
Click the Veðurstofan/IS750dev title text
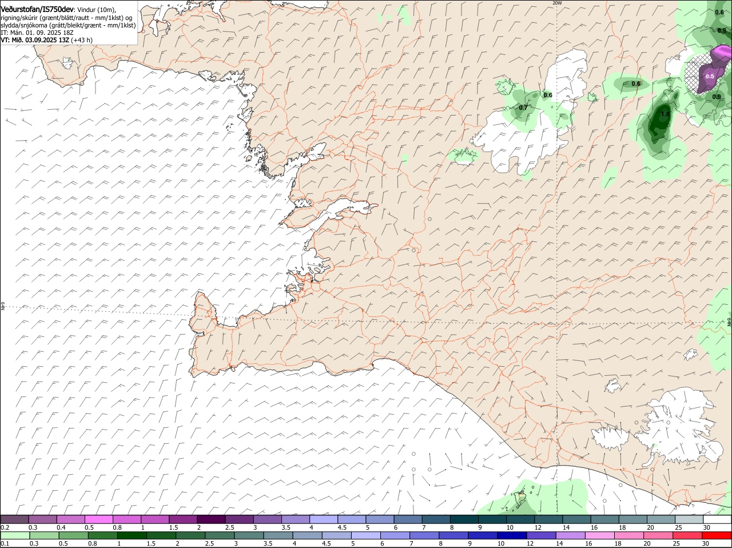pyautogui.click(x=37, y=10)
